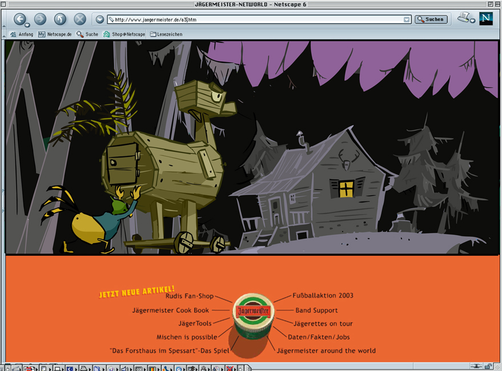Click the Jägermeister bottle cap logo

[x=253, y=316]
